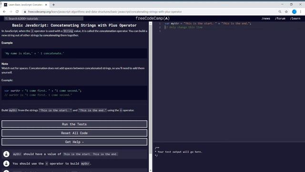
Task: Open the blue profile avatar
Action: point(294,11)
